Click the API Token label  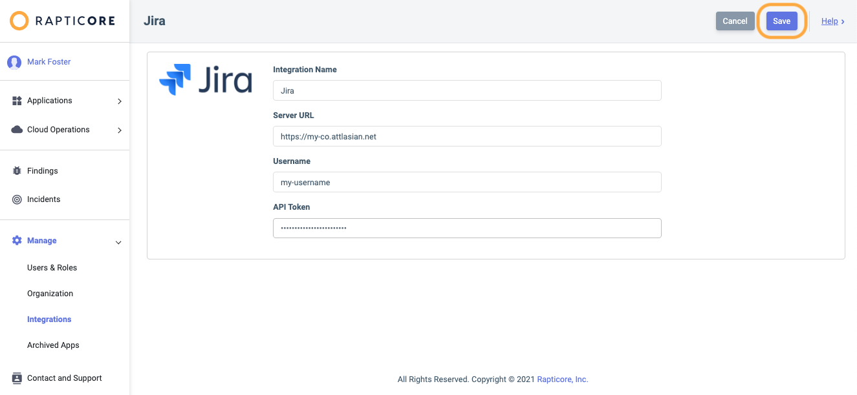pos(291,207)
